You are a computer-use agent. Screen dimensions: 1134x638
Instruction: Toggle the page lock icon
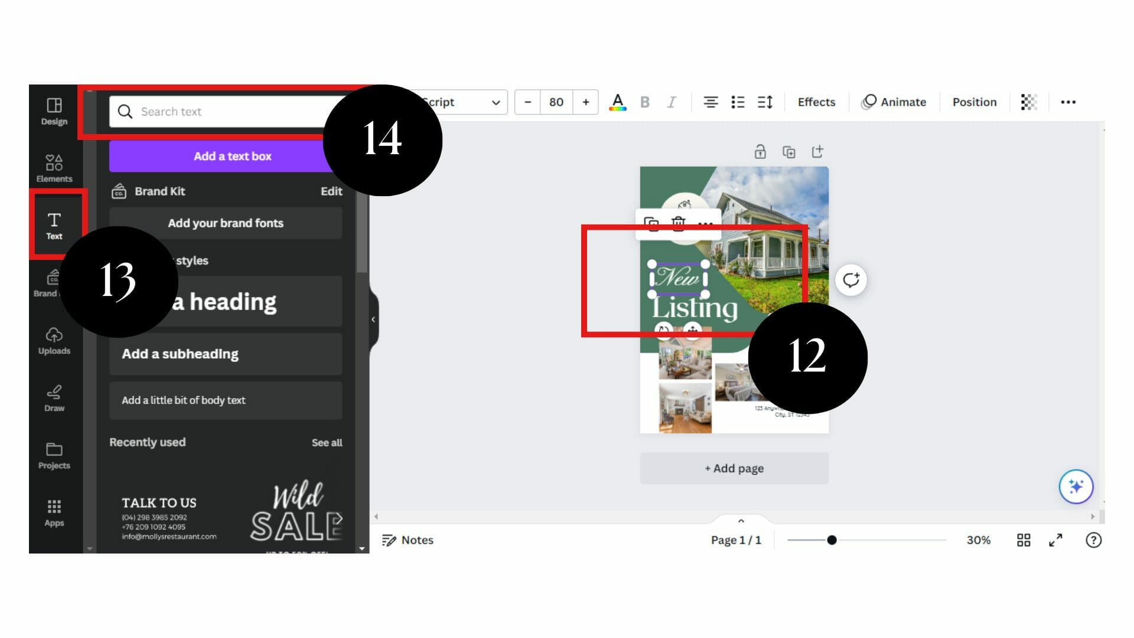coord(760,152)
